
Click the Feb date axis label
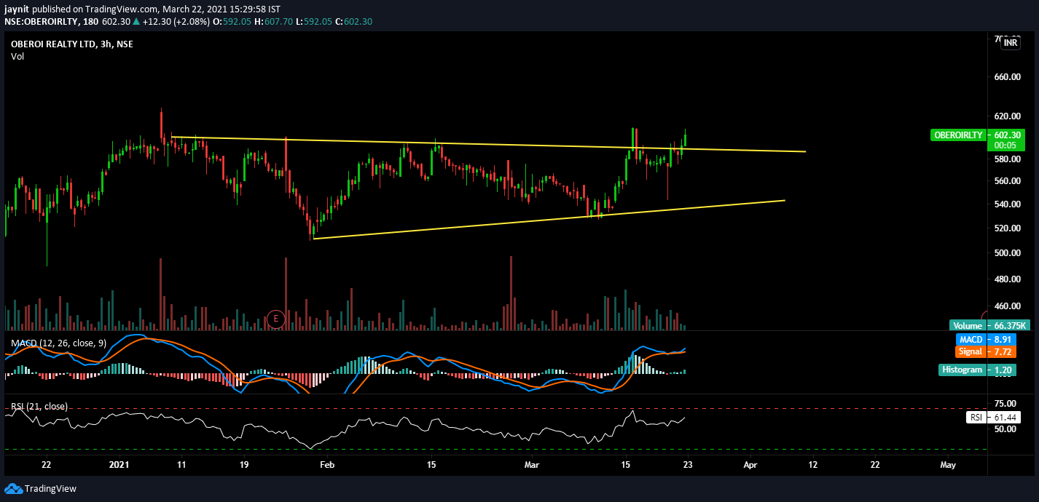[327, 464]
